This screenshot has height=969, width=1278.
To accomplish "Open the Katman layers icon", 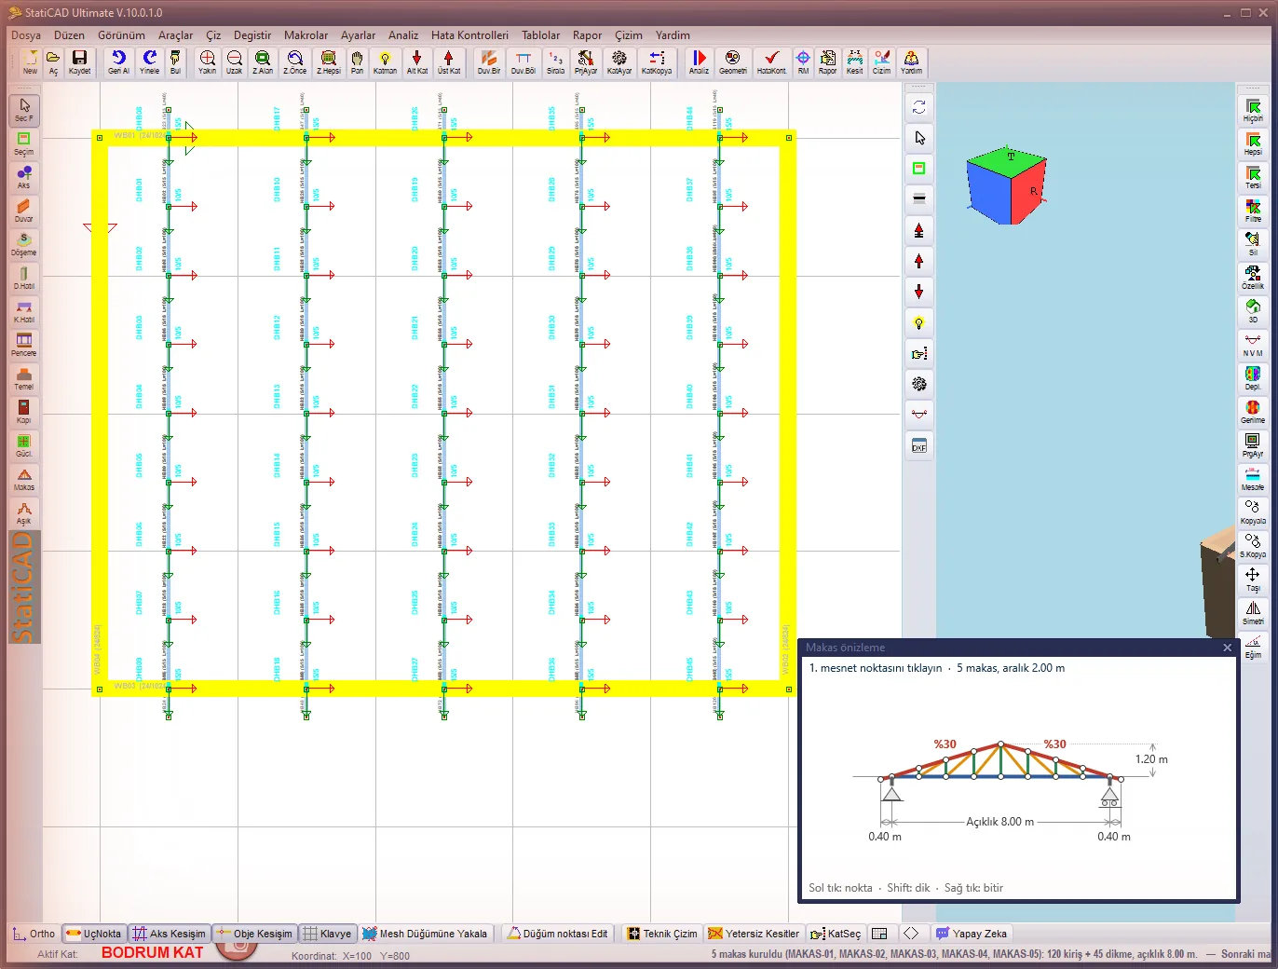I will pos(385,62).
